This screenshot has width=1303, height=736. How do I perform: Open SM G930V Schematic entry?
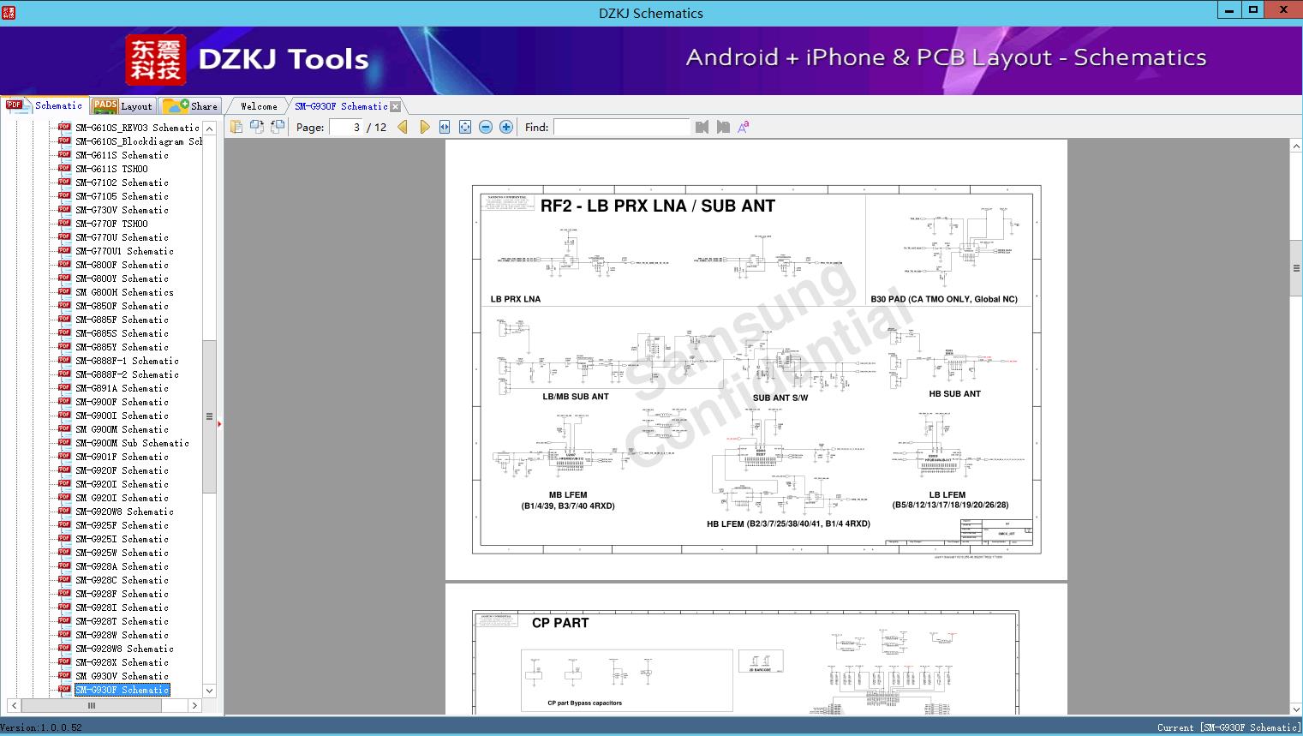pyautogui.click(x=122, y=676)
